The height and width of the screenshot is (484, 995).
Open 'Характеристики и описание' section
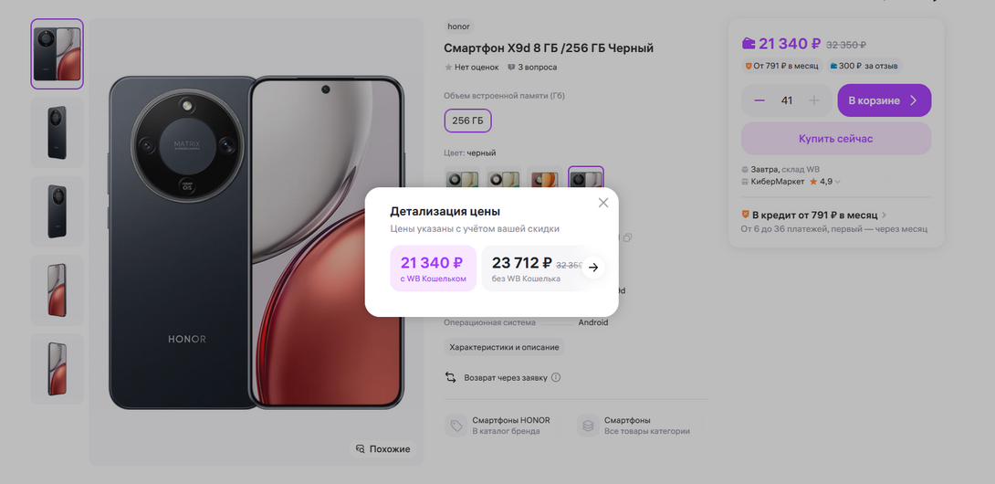pos(504,347)
